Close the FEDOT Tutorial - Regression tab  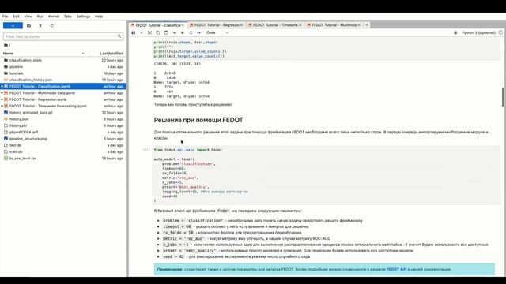(x=241, y=25)
